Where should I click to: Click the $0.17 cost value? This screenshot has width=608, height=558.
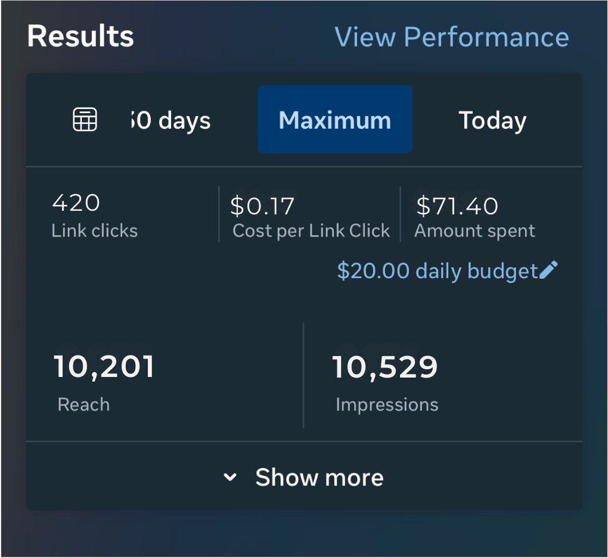pyautogui.click(x=262, y=206)
